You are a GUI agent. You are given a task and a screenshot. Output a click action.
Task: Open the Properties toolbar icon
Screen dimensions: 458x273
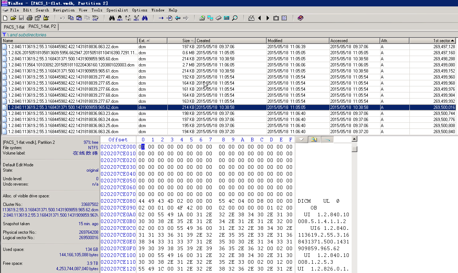click(x=37, y=18)
